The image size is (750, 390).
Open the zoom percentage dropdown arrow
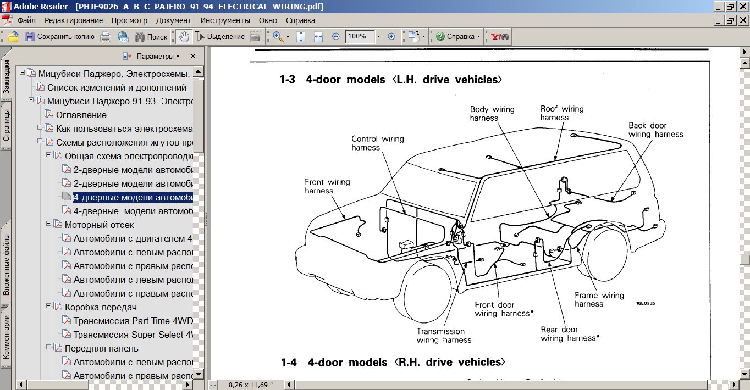click(x=378, y=37)
